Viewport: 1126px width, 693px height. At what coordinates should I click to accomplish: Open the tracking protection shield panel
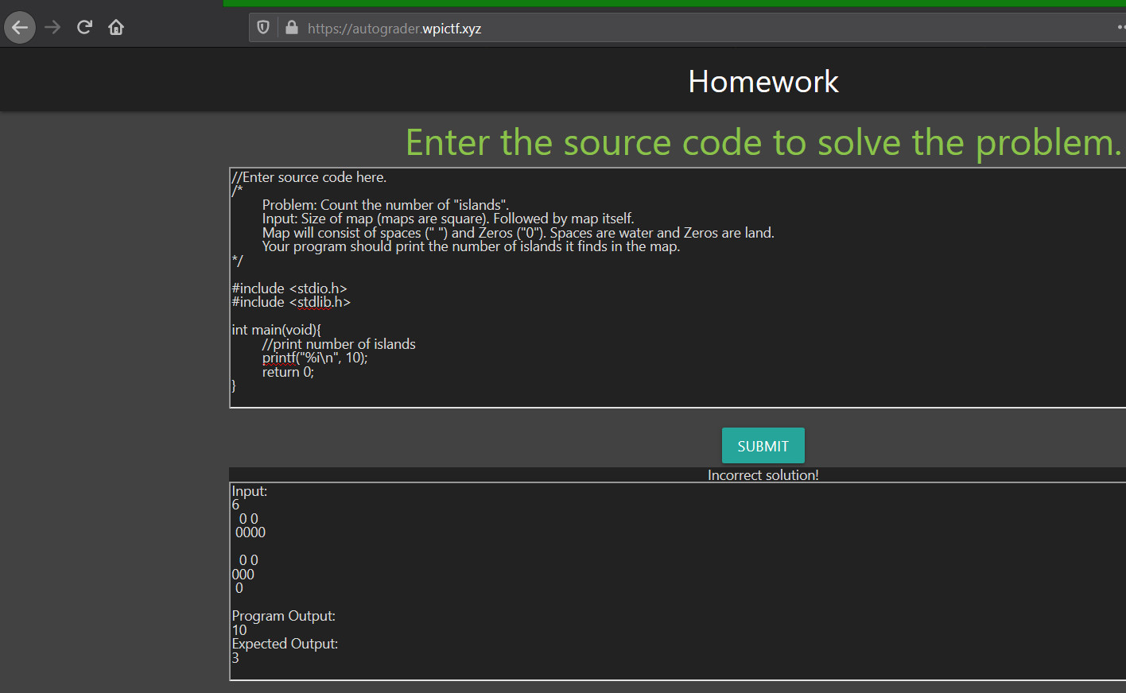click(263, 28)
